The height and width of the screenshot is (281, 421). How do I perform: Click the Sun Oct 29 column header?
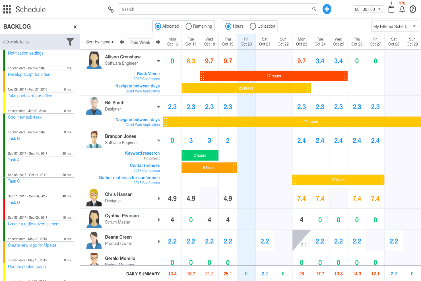[x=412, y=42]
